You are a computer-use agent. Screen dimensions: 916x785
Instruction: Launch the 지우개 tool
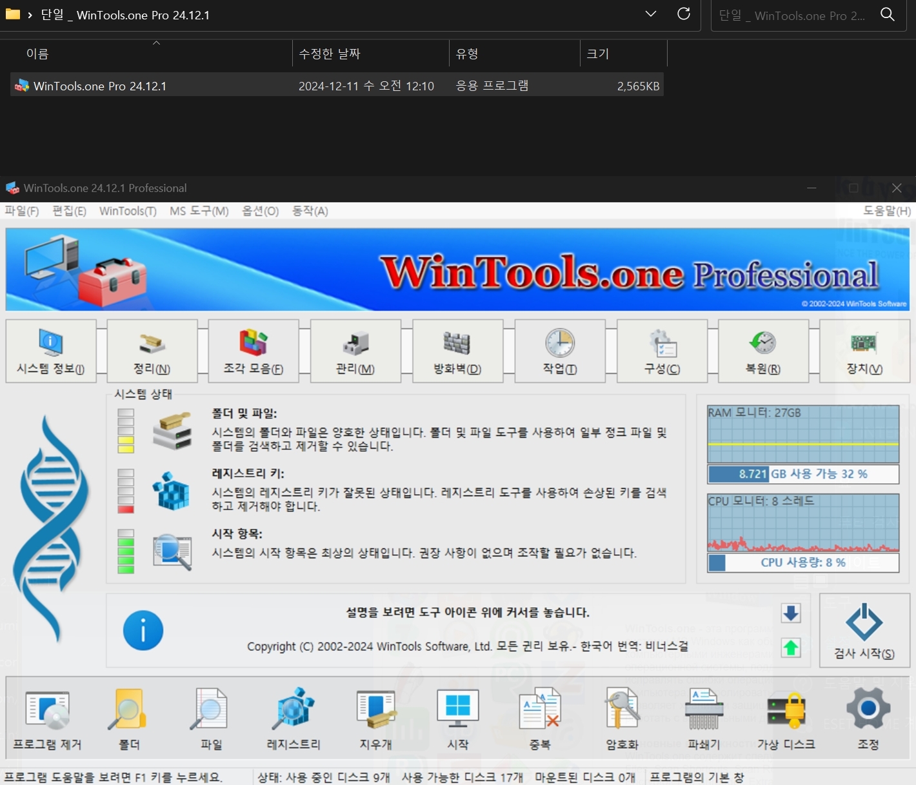(376, 719)
